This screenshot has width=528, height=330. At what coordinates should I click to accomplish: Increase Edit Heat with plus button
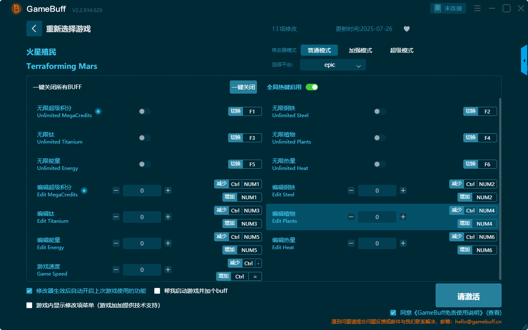point(403,243)
